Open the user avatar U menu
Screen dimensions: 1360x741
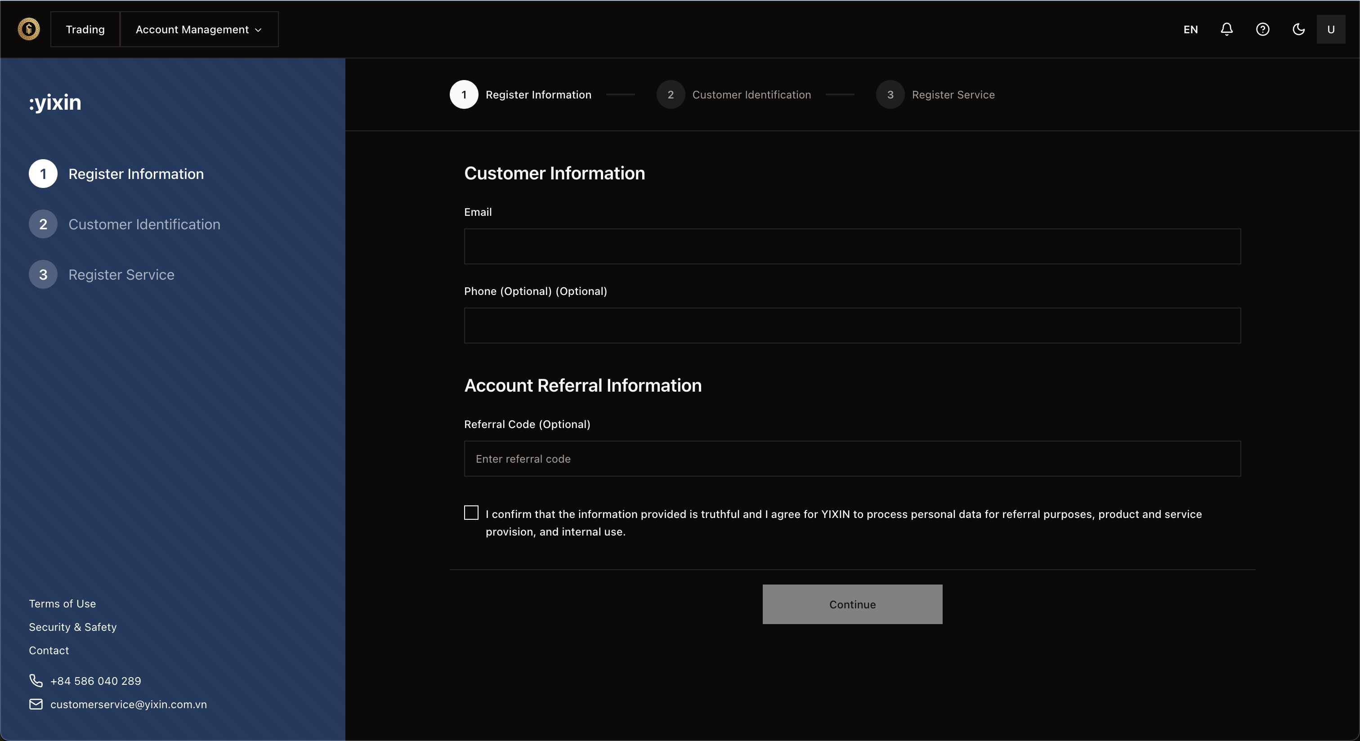tap(1330, 29)
